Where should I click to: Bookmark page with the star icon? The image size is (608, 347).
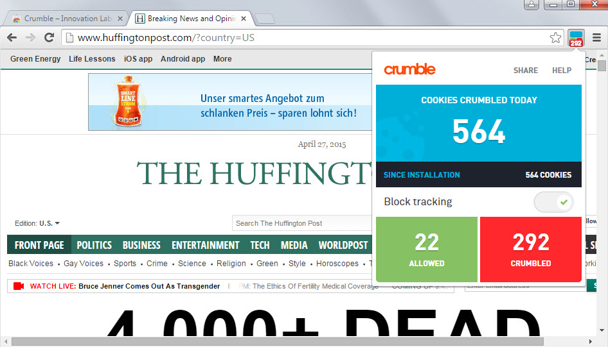(x=555, y=38)
